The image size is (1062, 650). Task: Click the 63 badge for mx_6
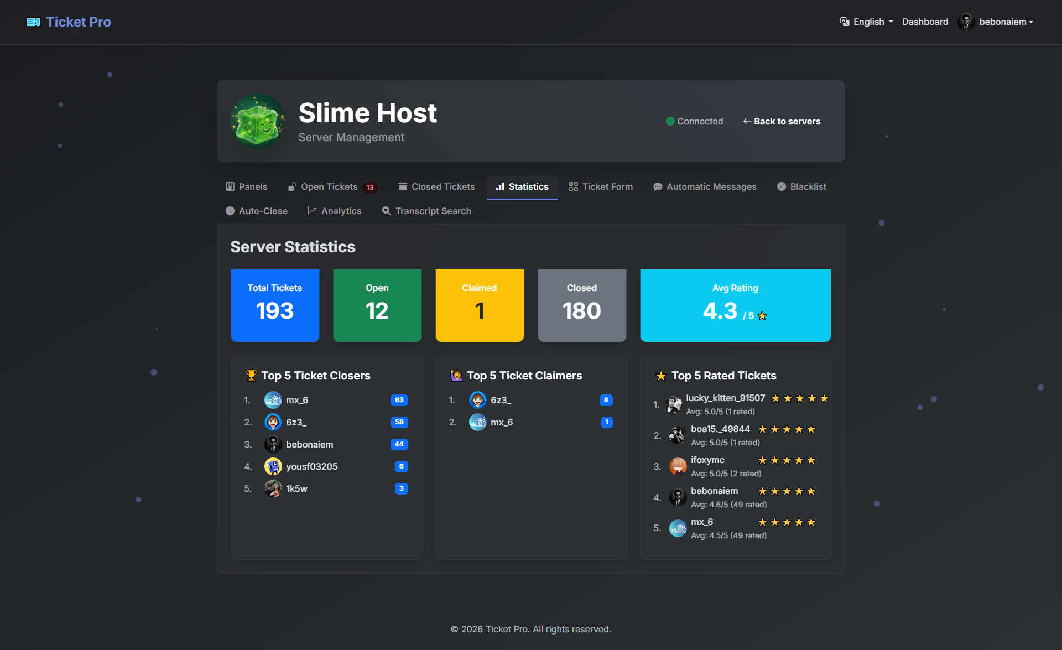click(x=399, y=400)
